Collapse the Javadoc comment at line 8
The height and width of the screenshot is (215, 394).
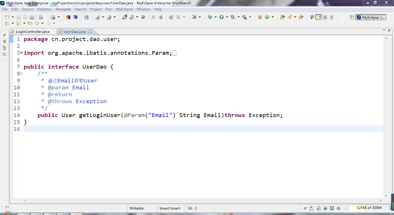point(22,73)
